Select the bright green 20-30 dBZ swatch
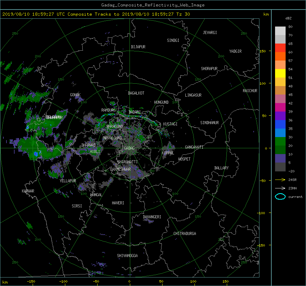 [x=280, y=141]
